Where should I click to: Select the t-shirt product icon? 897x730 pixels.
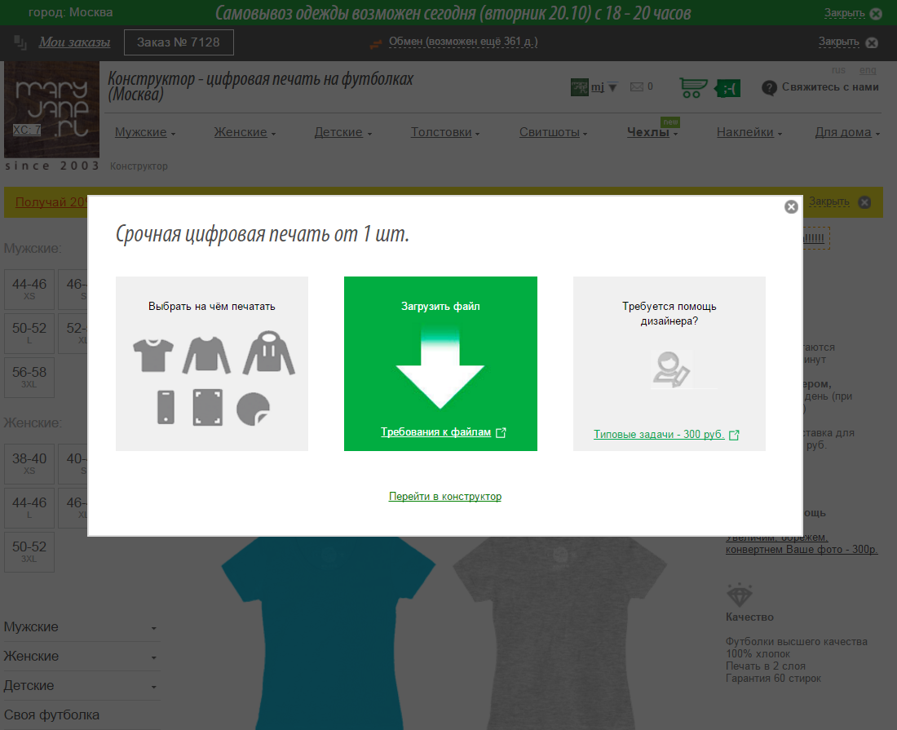click(x=153, y=356)
